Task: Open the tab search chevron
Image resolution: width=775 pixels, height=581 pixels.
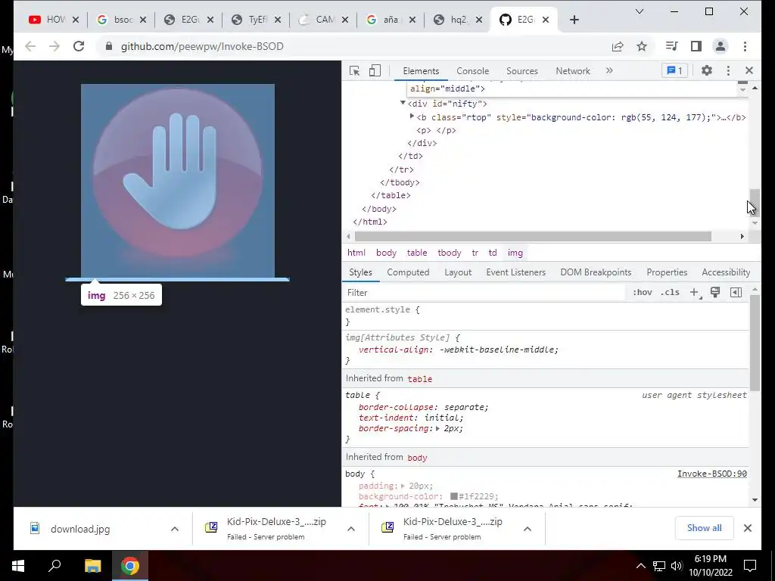Action: [639, 11]
